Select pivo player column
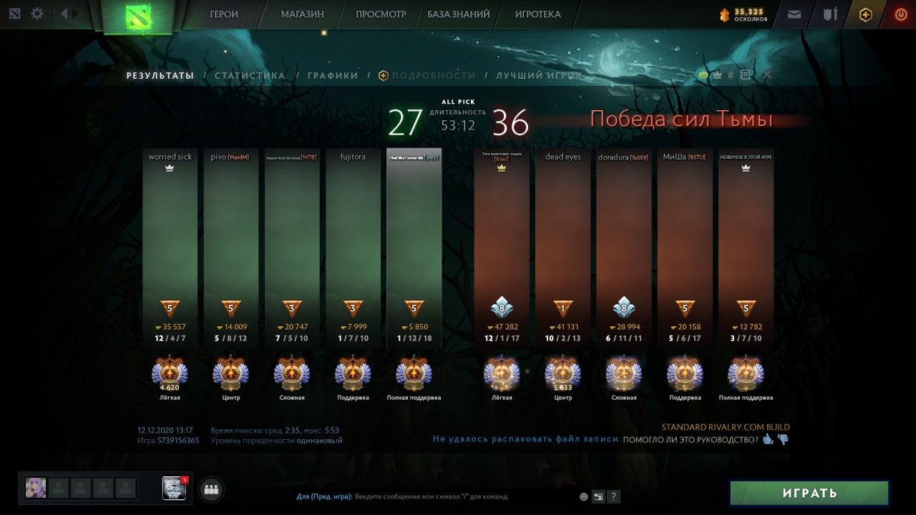Viewport: 916px width, 515px height. (x=231, y=249)
